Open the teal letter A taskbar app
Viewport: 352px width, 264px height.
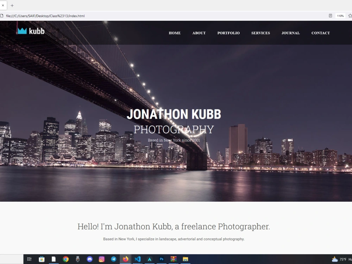point(150,259)
